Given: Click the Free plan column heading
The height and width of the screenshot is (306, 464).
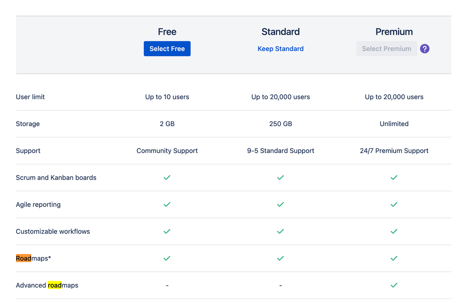Looking at the screenshot, I should (x=167, y=32).
